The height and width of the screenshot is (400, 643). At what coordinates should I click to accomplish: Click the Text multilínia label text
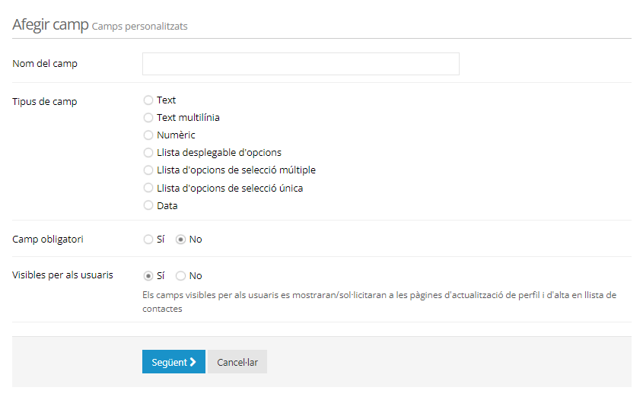point(188,118)
